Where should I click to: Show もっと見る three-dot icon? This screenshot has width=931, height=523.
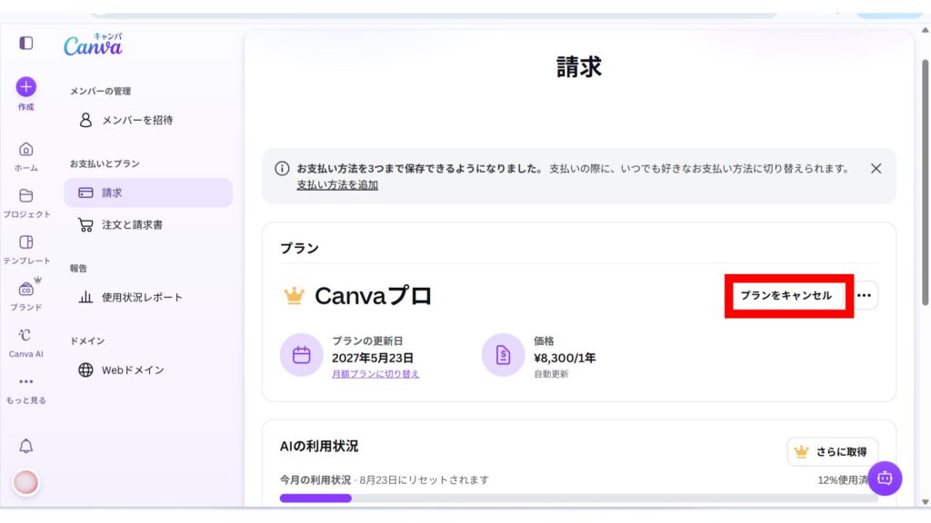tap(26, 381)
